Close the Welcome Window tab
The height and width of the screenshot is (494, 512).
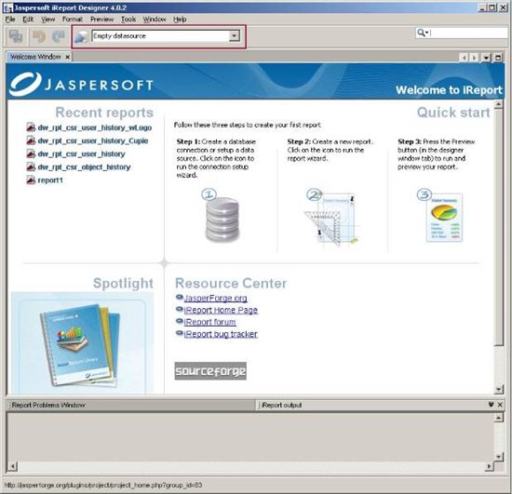(67, 57)
